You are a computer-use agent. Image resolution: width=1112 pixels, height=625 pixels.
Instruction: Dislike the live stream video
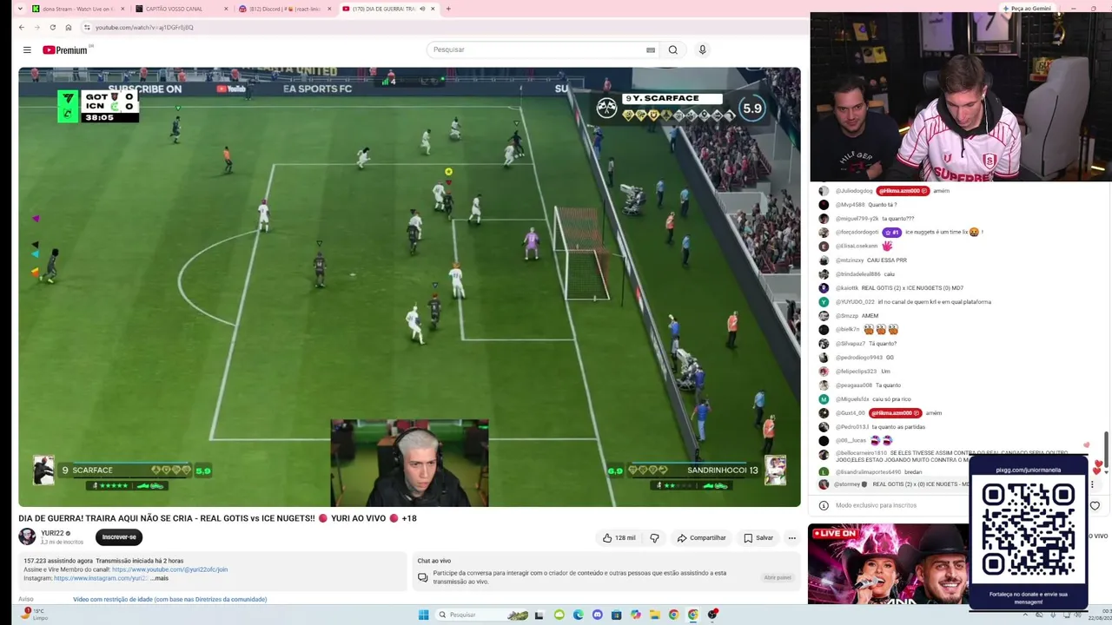click(x=655, y=538)
